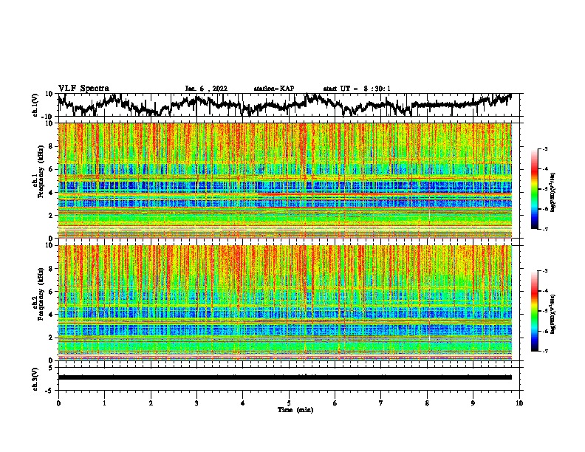Click the time axis tick label 9
The width and height of the screenshot is (585, 452).
tap(473, 403)
